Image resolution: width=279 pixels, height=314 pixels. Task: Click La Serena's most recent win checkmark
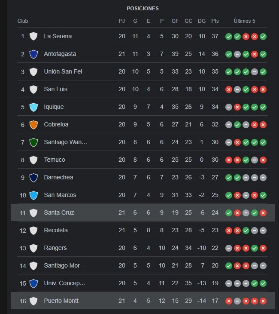pos(263,37)
